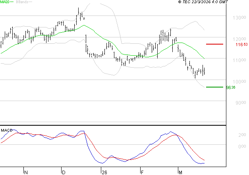This screenshot has width=249, height=175.
Task: Click the MACD panel label
Action: coord(7,130)
